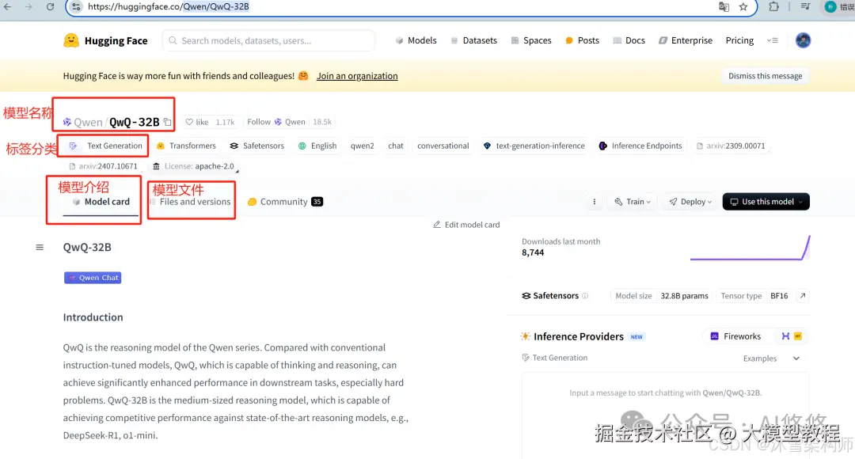Filter by Safetensors tag
Screen dimensions: 855x459
tap(256, 146)
